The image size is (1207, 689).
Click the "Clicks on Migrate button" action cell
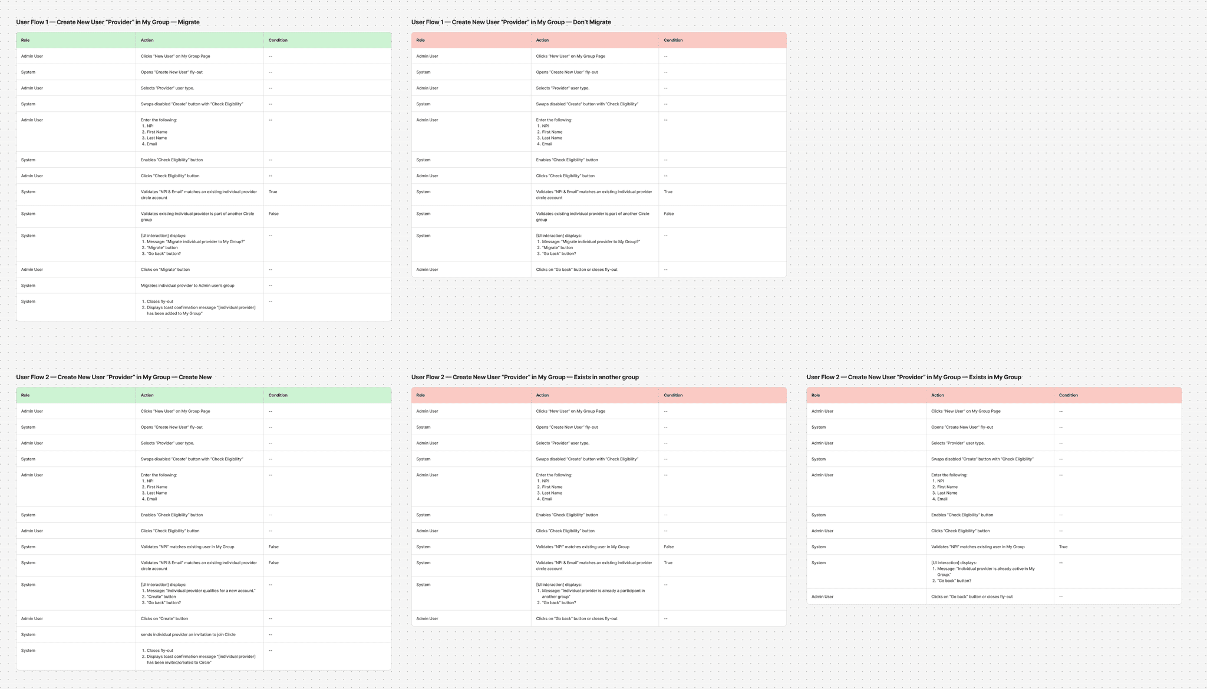point(166,270)
